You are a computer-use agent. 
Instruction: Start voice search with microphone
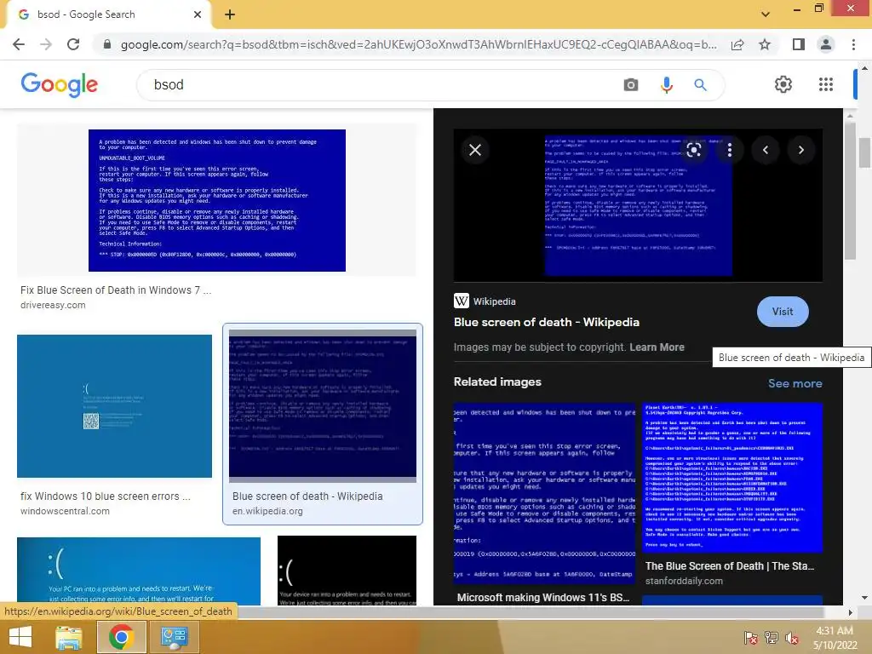coord(666,84)
